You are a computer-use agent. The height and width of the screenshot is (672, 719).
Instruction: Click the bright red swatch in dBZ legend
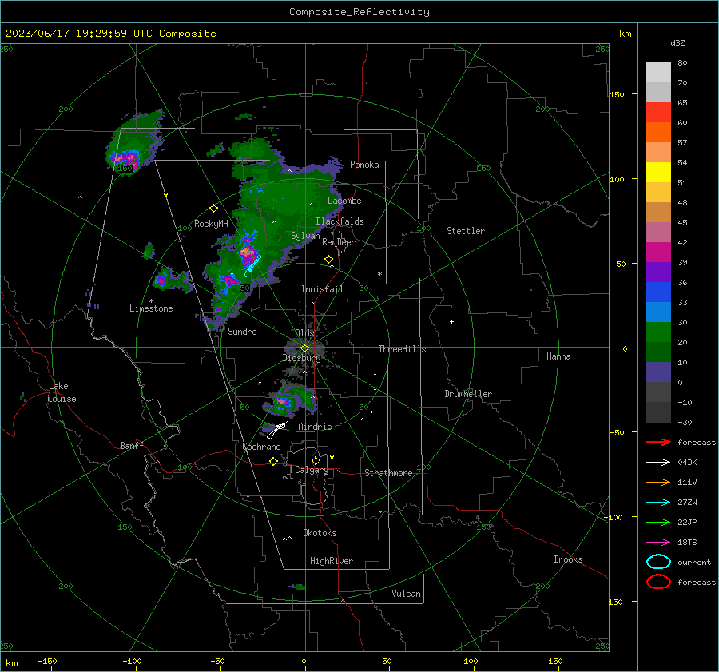pos(658,113)
